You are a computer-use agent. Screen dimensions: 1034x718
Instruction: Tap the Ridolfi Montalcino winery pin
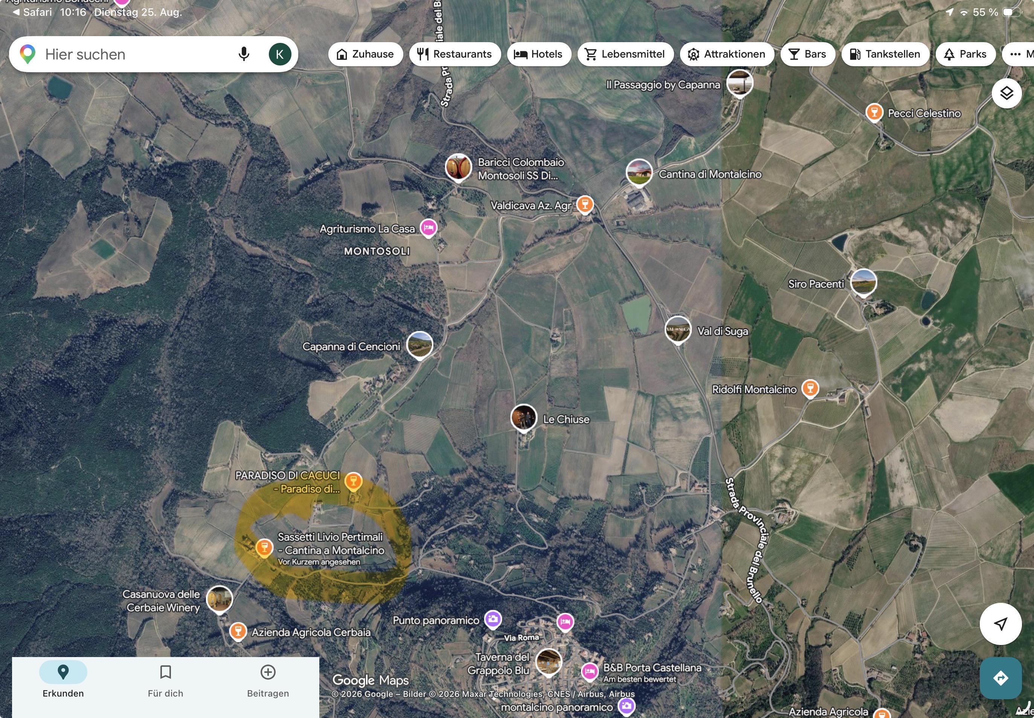pos(810,388)
